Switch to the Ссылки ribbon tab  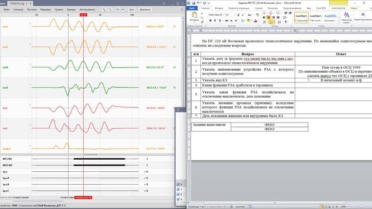click(258, 8)
